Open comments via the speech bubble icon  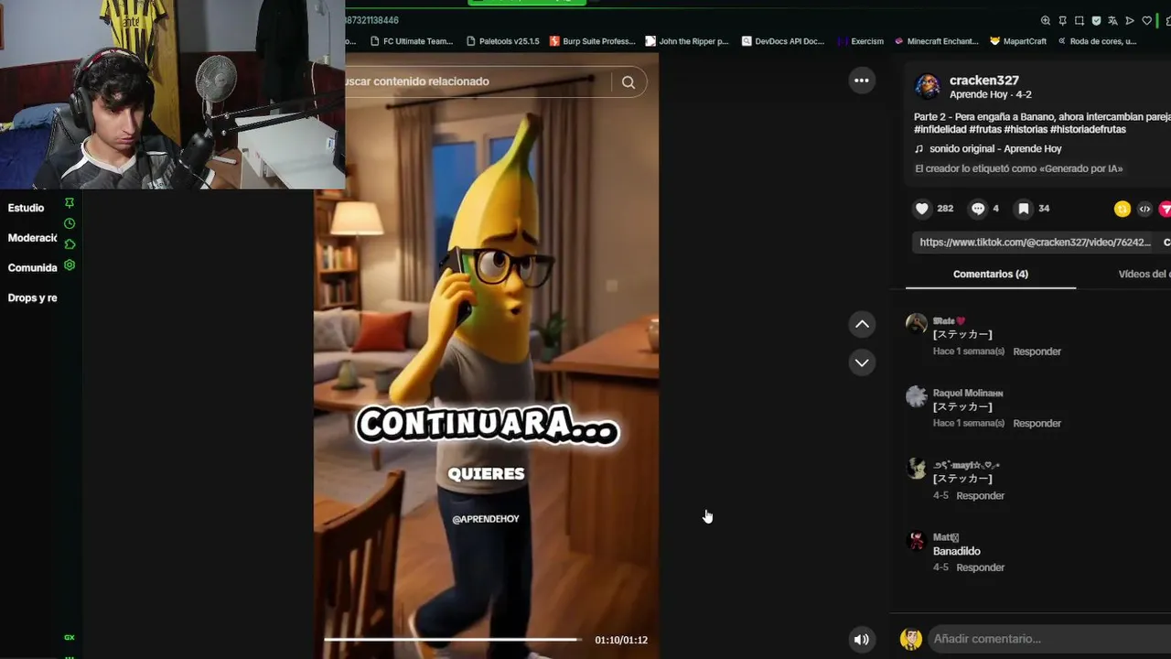[x=978, y=209]
